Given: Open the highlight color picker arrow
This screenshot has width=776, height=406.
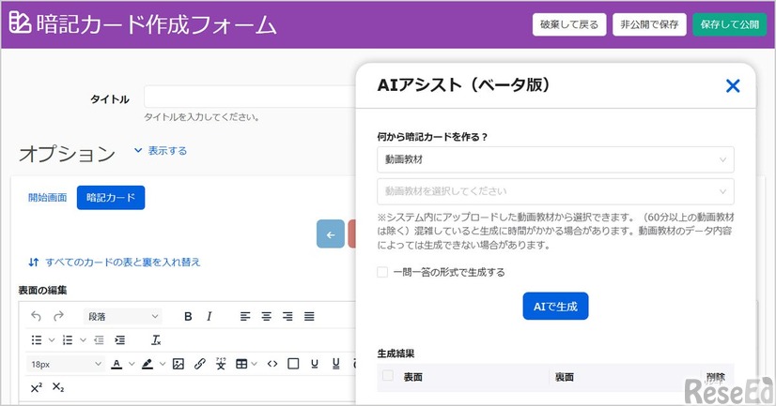Looking at the screenshot, I should 162,364.
